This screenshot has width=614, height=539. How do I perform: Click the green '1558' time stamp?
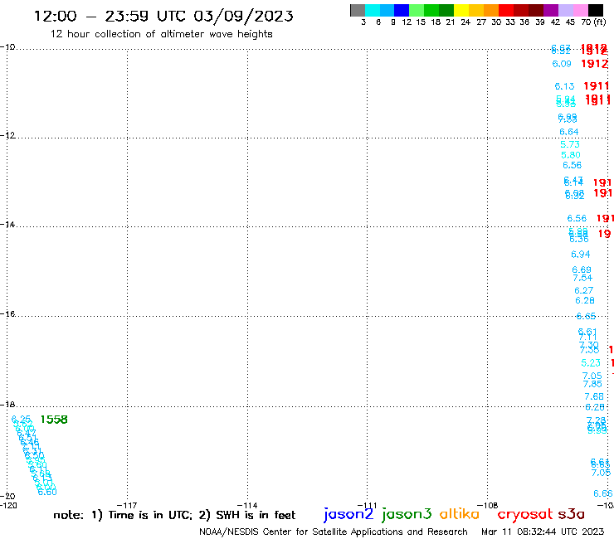[54, 420]
